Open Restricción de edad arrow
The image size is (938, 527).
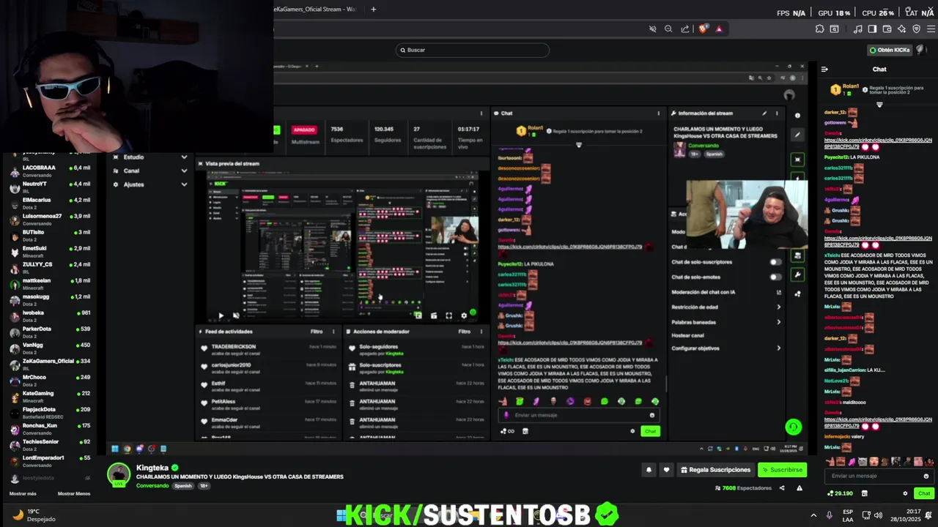tap(778, 307)
